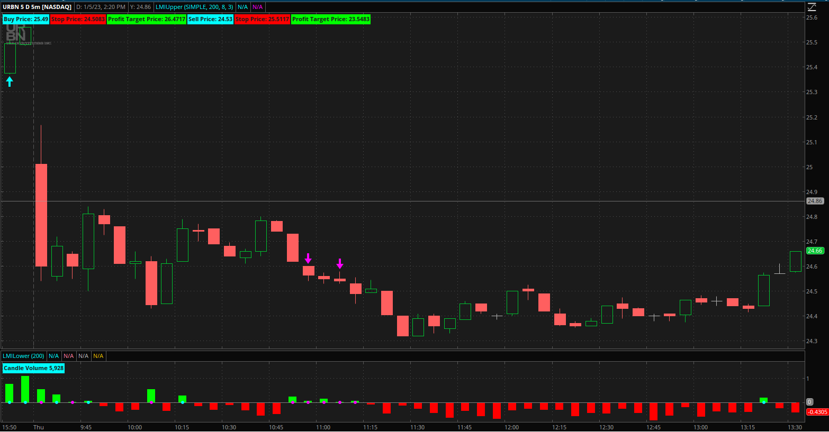The width and height of the screenshot is (829, 432).
Task: Click the 11:45 time axis label
Action: tap(465, 427)
